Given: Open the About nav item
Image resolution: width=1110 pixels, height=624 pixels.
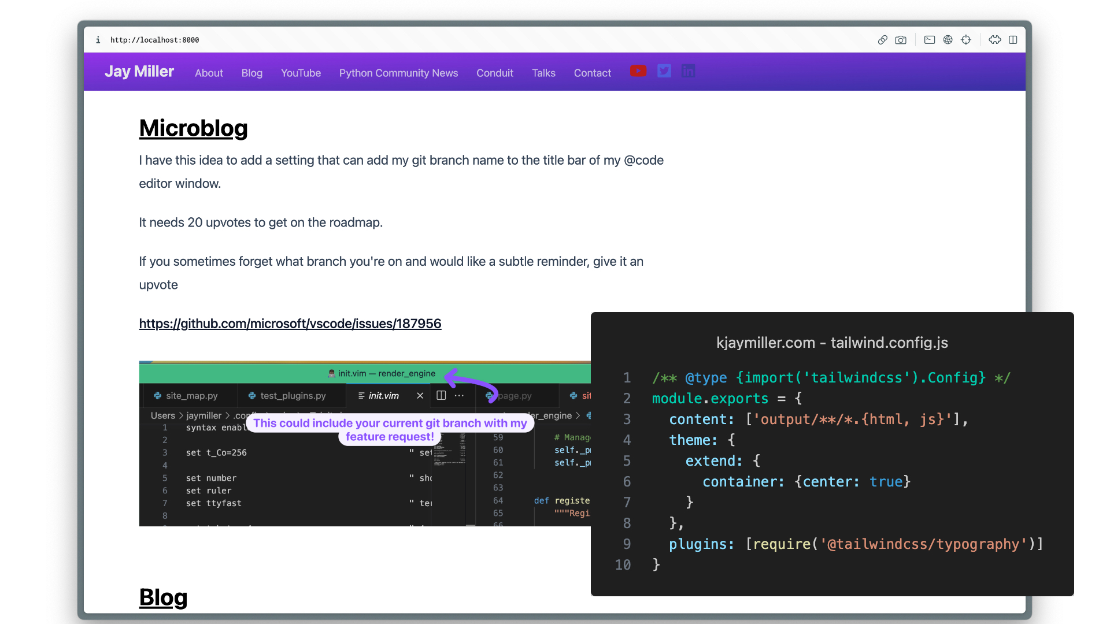Looking at the screenshot, I should (x=209, y=73).
